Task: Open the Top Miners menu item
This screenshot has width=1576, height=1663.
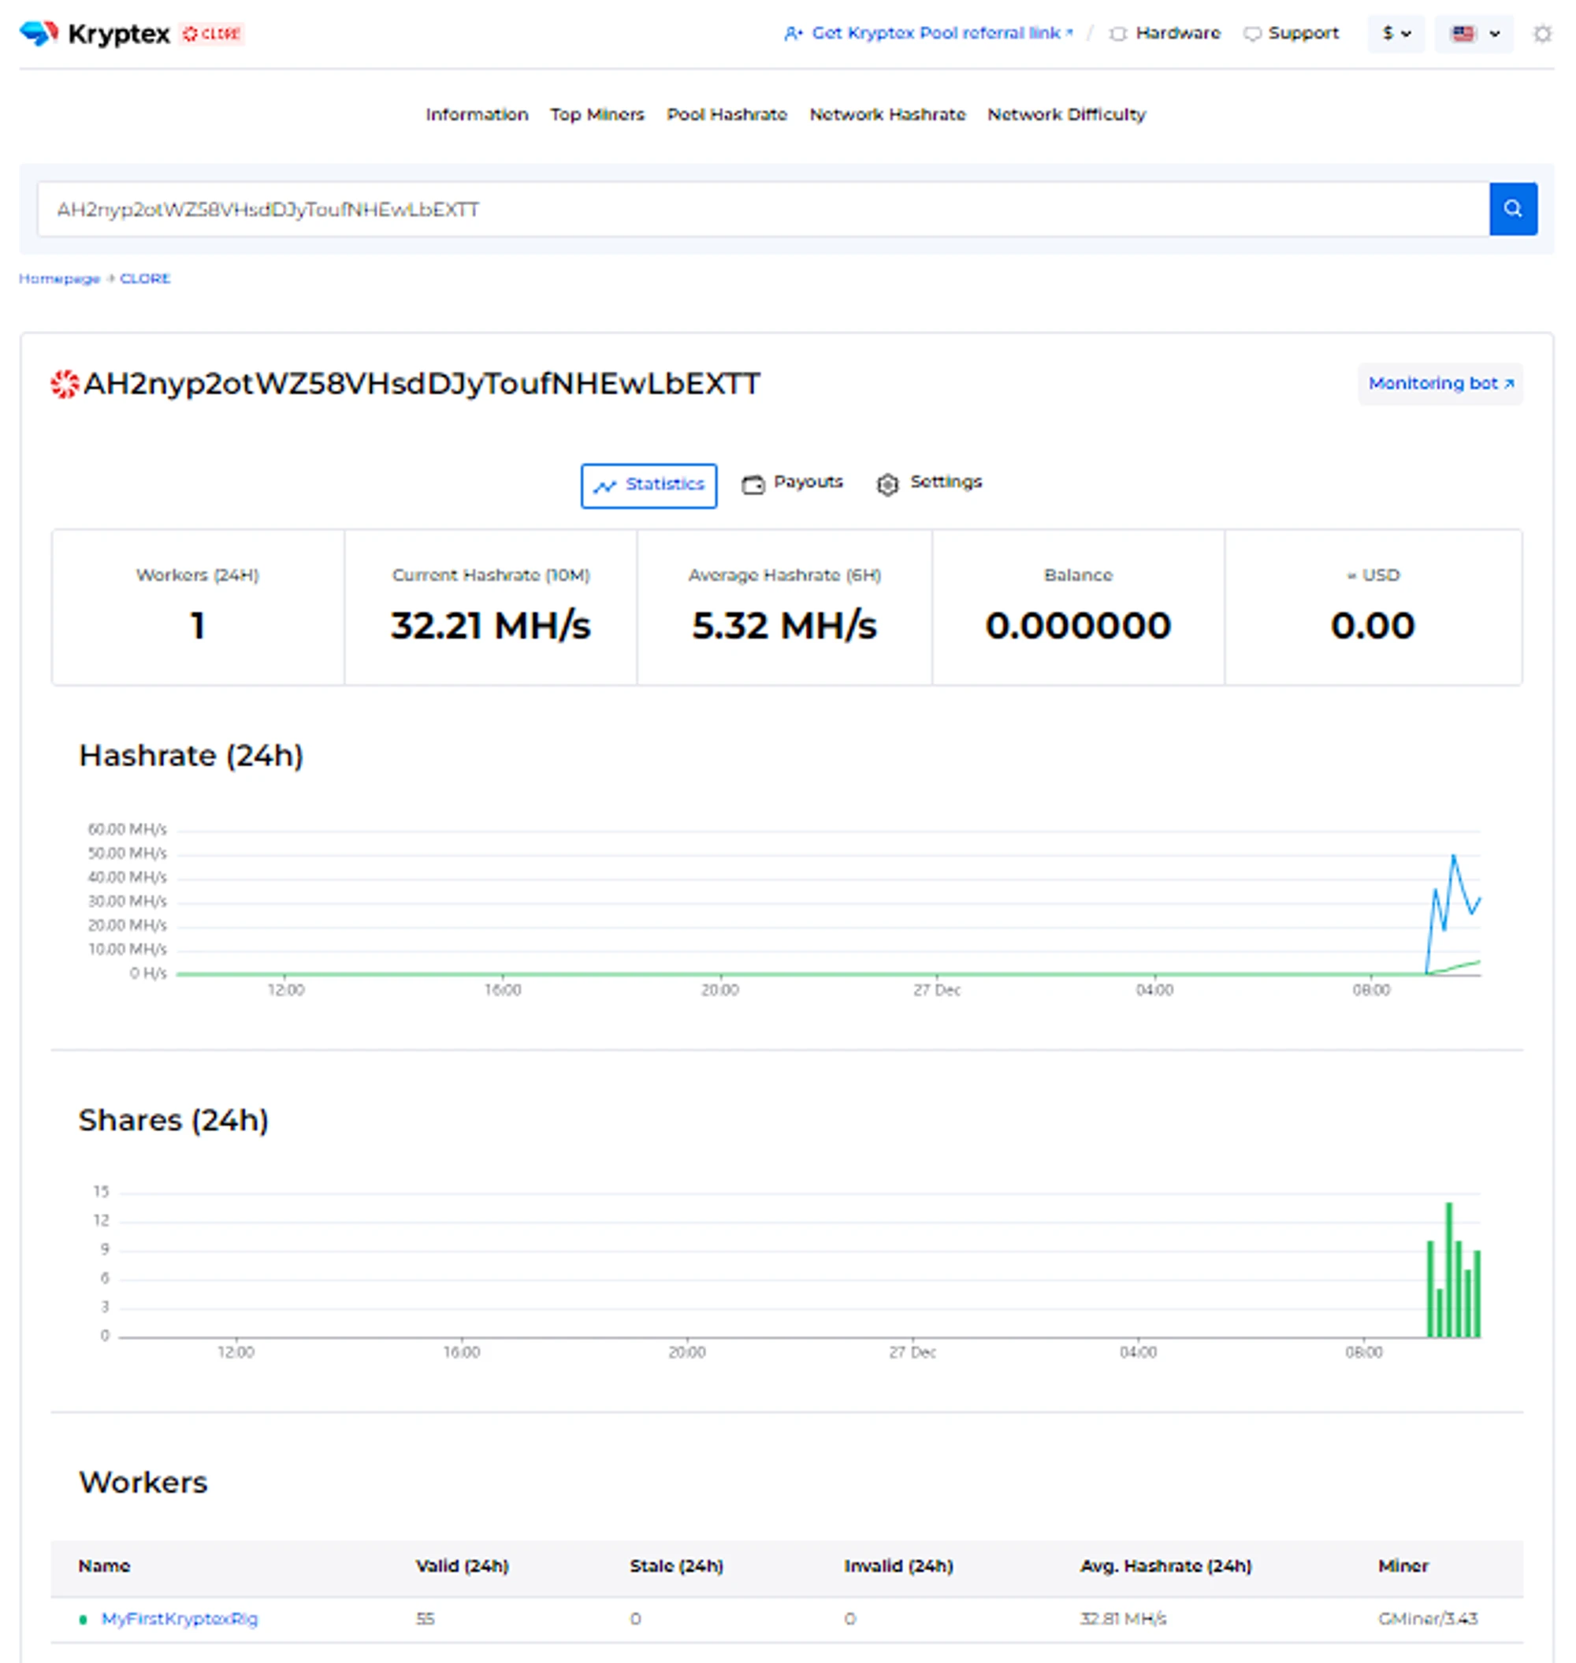Action: click(597, 114)
